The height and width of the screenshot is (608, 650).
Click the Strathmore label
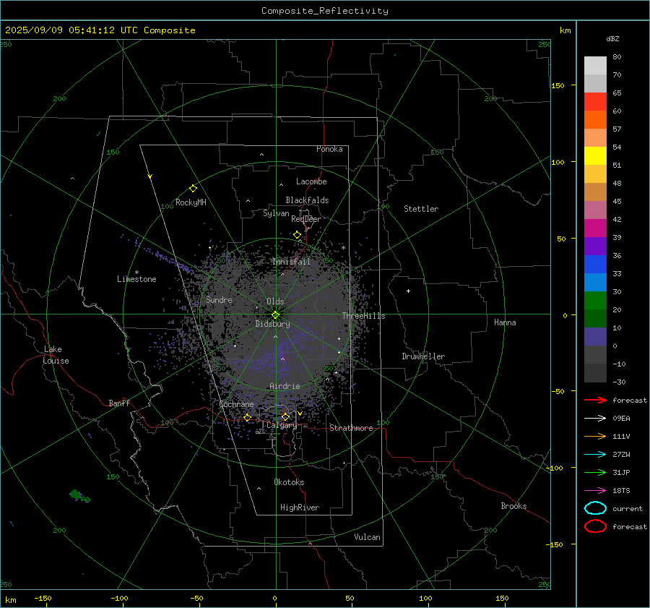pyautogui.click(x=351, y=428)
